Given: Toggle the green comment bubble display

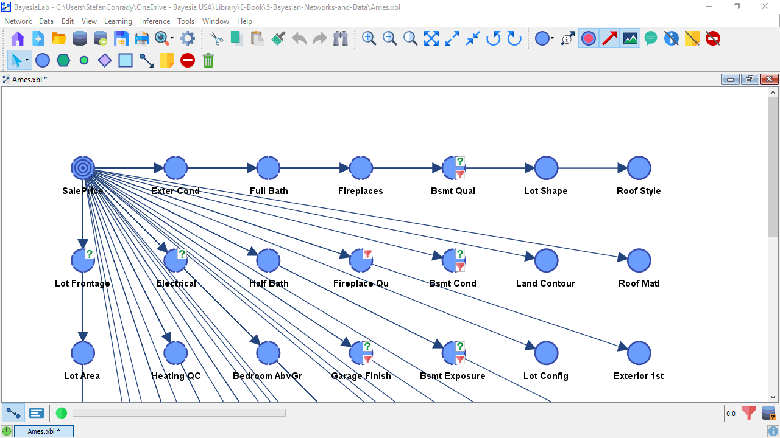Looking at the screenshot, I should [651, 39].
